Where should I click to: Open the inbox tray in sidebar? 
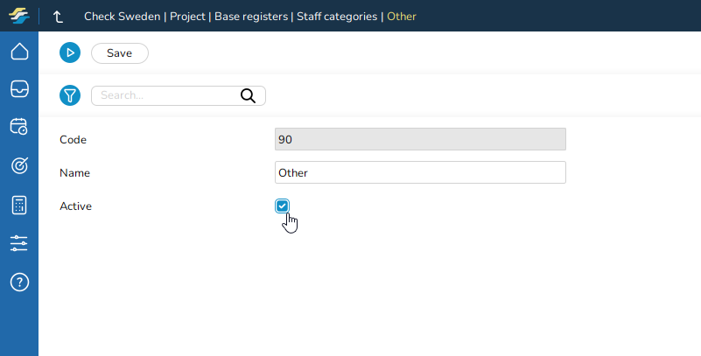coord(19,89)
